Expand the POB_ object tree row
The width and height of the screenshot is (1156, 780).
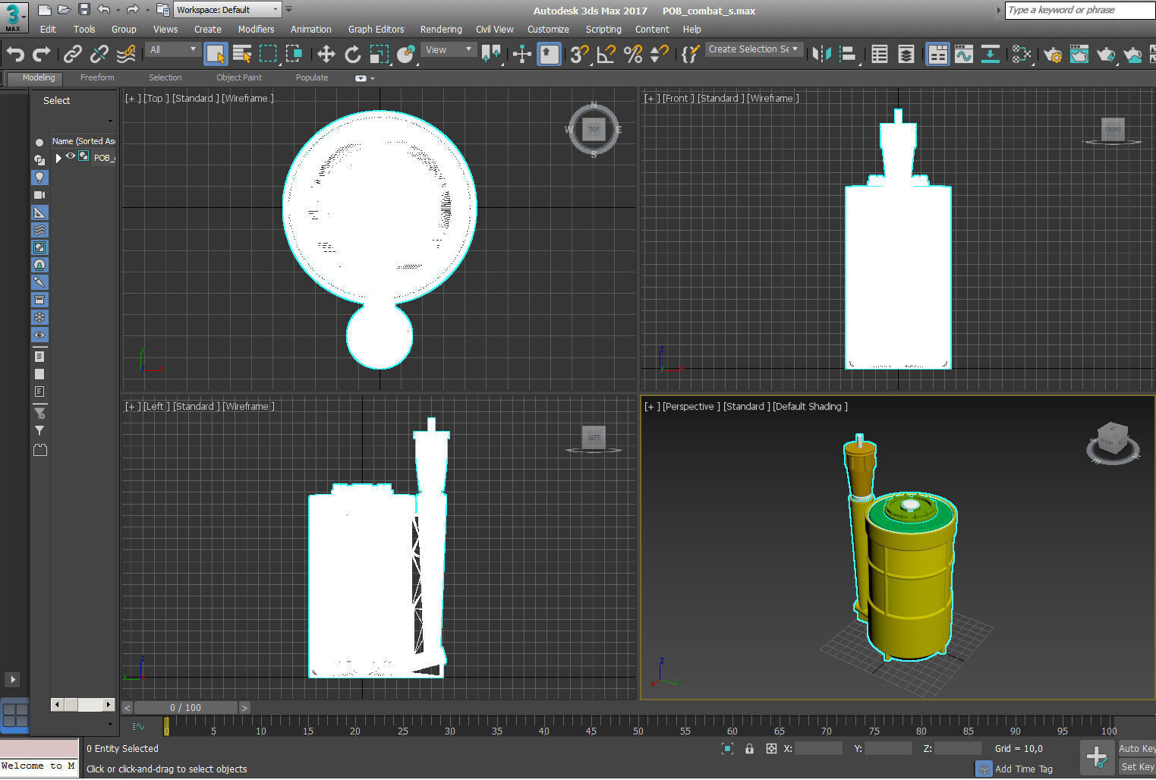coord(58,158)
